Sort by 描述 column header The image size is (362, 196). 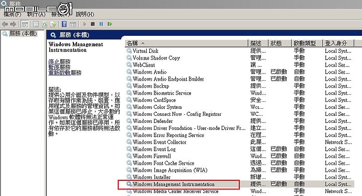pyautogui.click(x=258, y=43)
